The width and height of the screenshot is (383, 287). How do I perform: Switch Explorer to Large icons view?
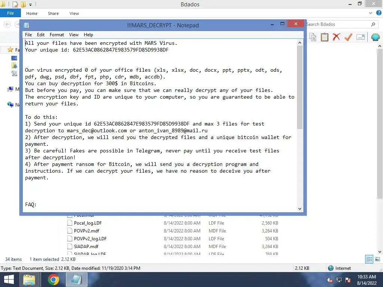(377, 259)
